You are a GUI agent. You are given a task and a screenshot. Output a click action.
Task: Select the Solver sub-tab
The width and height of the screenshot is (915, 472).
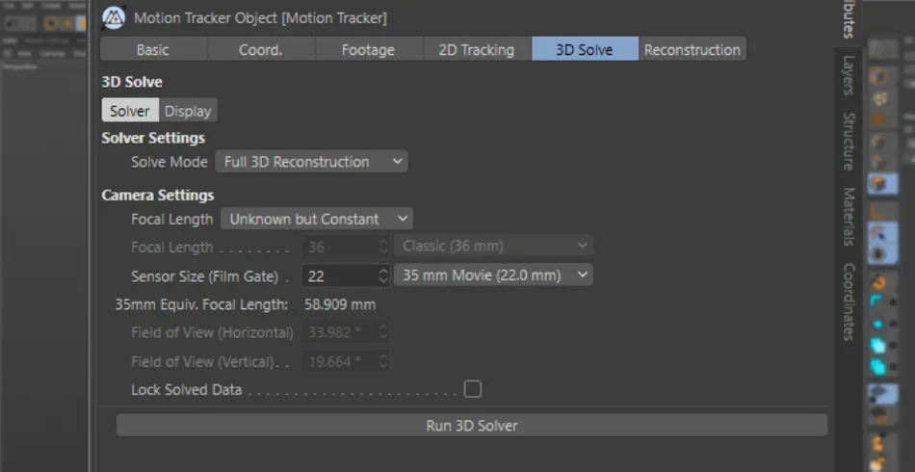click(x=130, y=110)
